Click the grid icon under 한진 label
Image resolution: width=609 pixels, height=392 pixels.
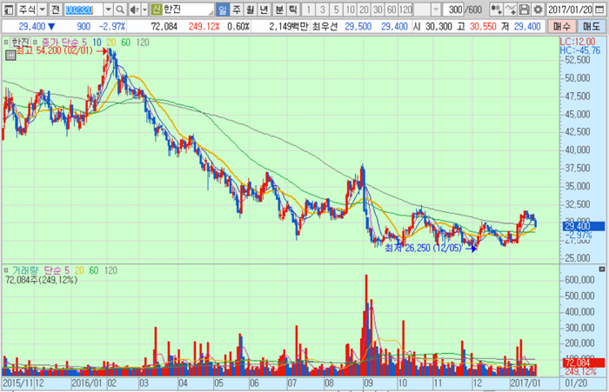tap(10, 54)
